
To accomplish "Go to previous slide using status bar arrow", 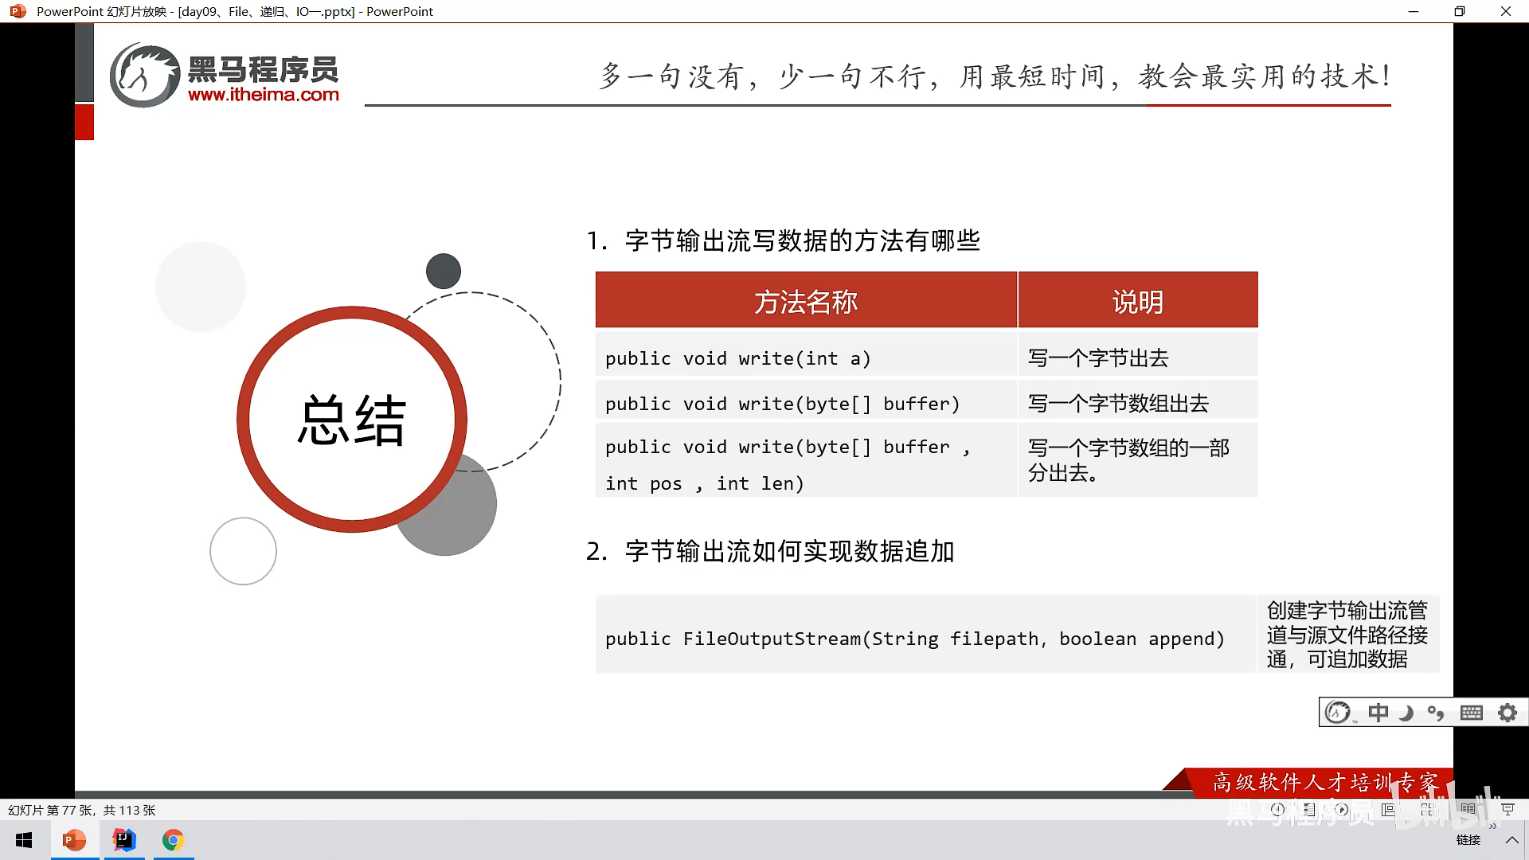I will (1277, 809).
